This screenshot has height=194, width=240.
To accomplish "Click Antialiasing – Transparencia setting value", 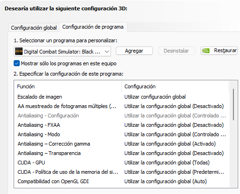I will click(x=174, y=153).
